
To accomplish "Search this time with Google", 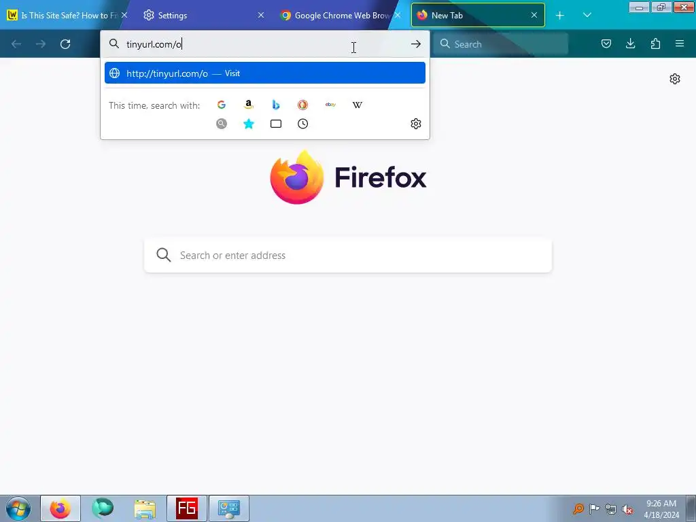I will [x=222, y=105].
